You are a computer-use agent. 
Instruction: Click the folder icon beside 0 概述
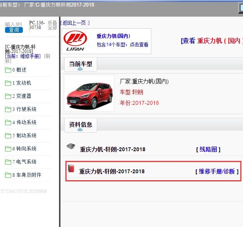[x=8, y=70]
